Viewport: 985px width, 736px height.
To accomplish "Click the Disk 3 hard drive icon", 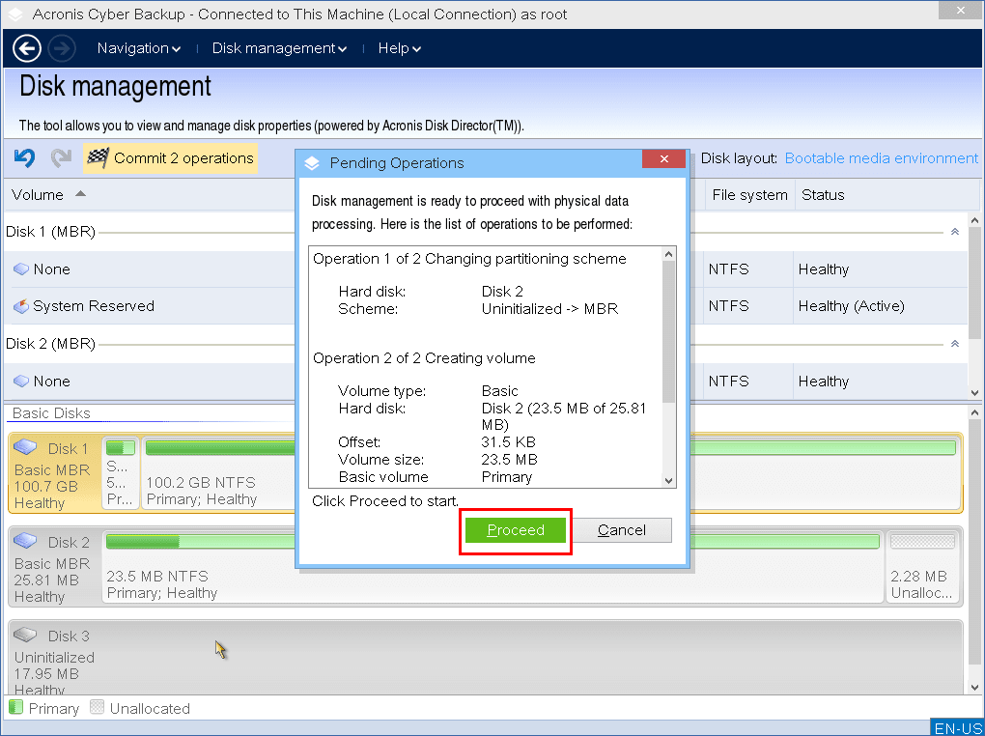I will [26, 636].
